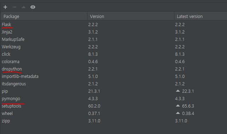This screenshot has height=134, width=227.
Task: Click installed version 8.1.3 of click
Action: [93, 54]
